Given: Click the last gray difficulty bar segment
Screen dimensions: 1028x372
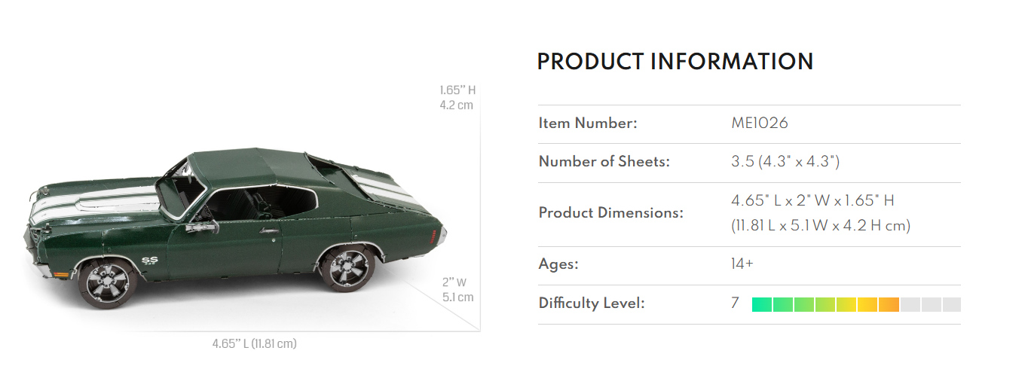Looking at the screenshot, I should (951, 304).
